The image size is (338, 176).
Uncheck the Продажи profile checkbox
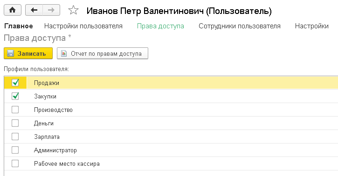pos(15,83)
